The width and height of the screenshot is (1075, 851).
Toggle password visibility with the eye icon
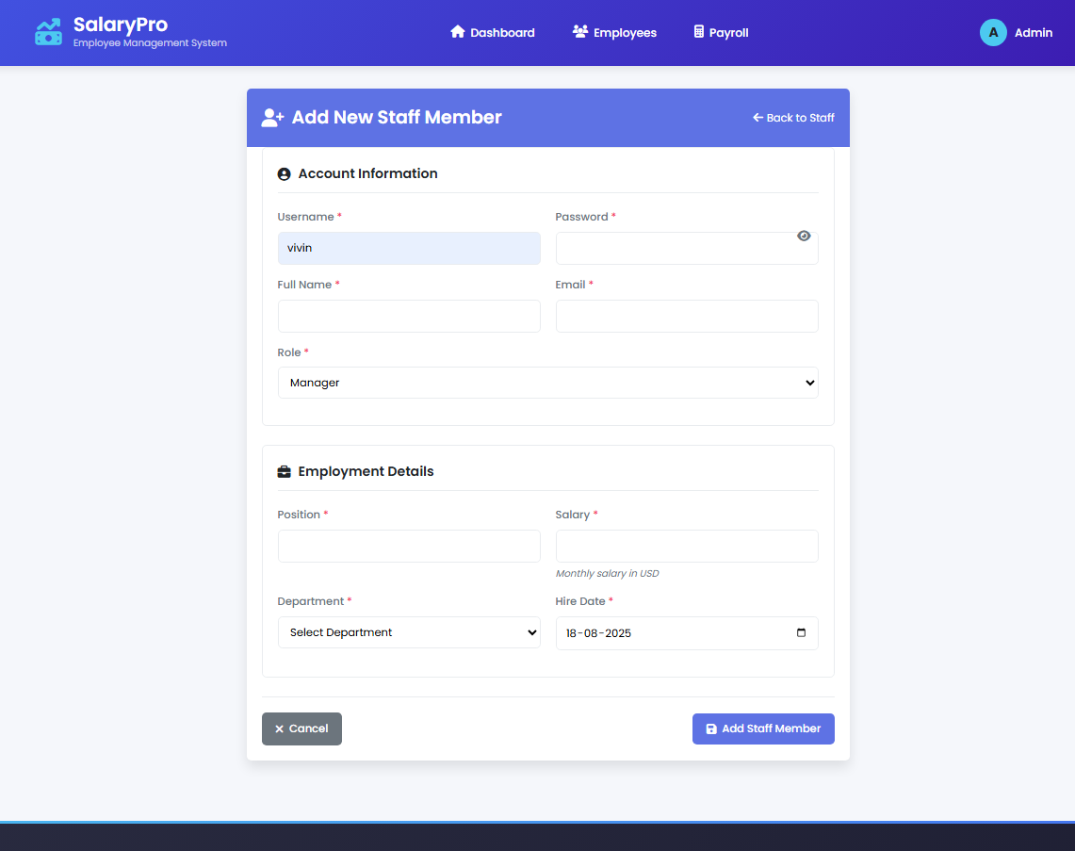point(804,236)
